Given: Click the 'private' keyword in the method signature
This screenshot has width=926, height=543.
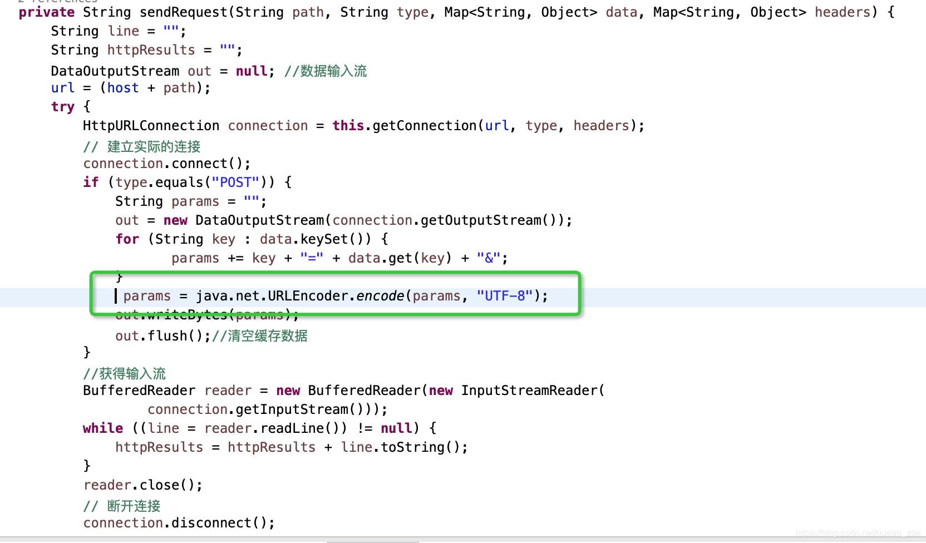Looking at the screenshot, I should (47, 12).
